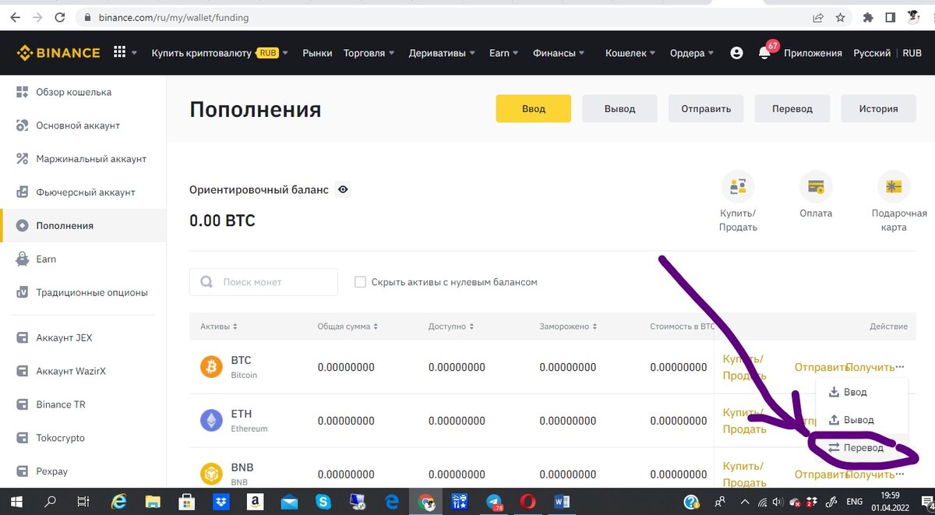Open Binance TR in the sidebar

[83, 404]
